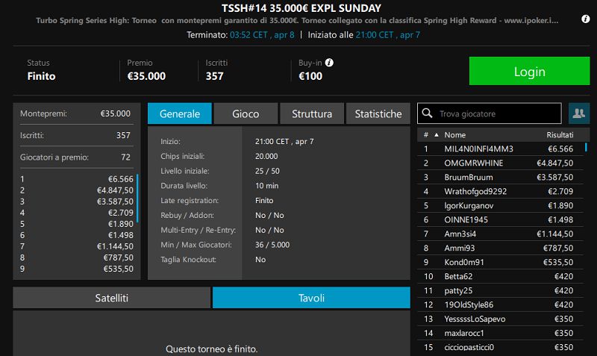This screenshot has width=597, height=356.
Task: Open the Gioco tab
Action: [x=246, y=113]
